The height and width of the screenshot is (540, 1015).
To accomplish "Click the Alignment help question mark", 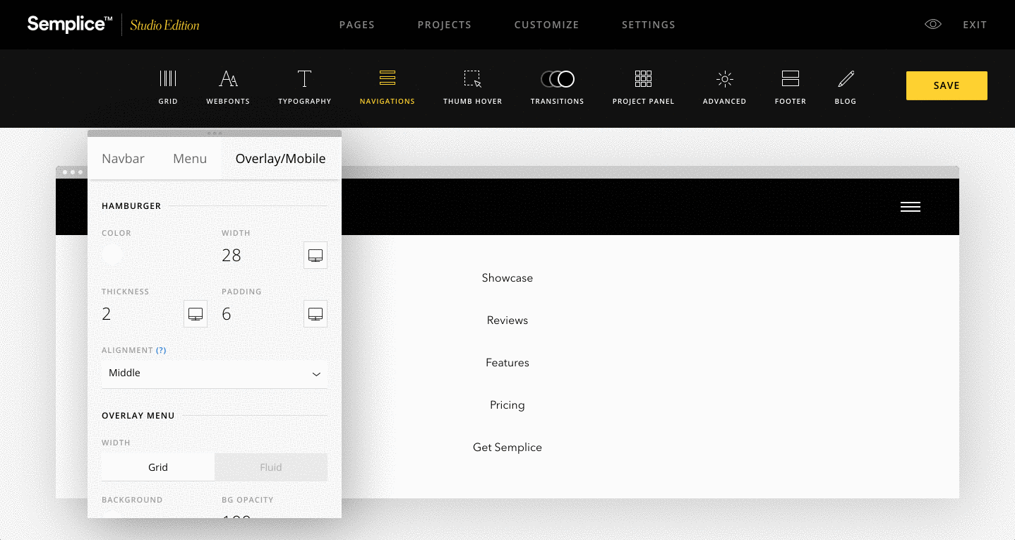I will click(161, 349).
